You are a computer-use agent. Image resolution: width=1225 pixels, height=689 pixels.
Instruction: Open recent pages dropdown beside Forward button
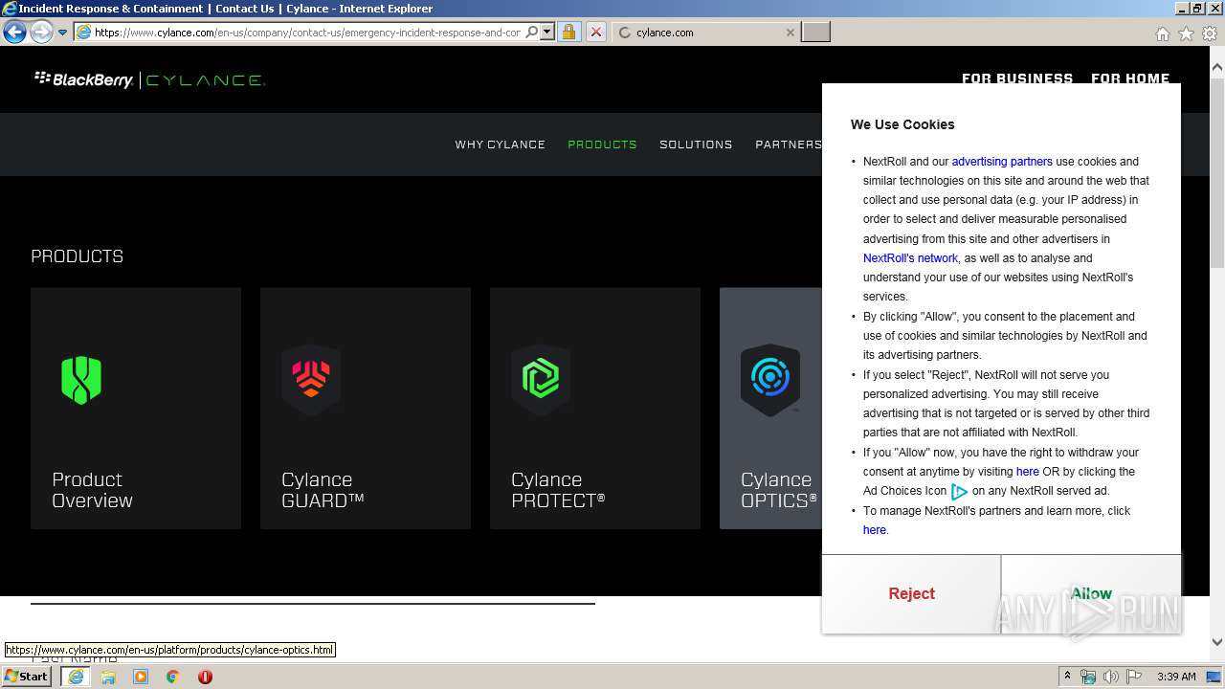[62, 33]
